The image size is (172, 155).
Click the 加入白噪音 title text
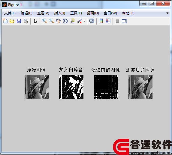tap(71, 70)
